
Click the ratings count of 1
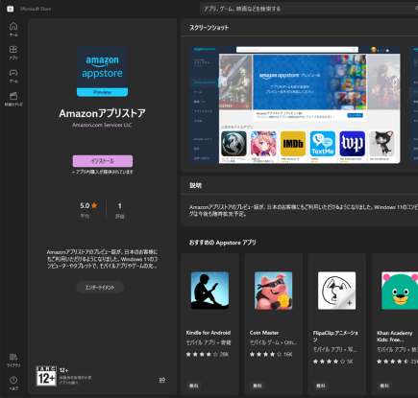point(120,206)
